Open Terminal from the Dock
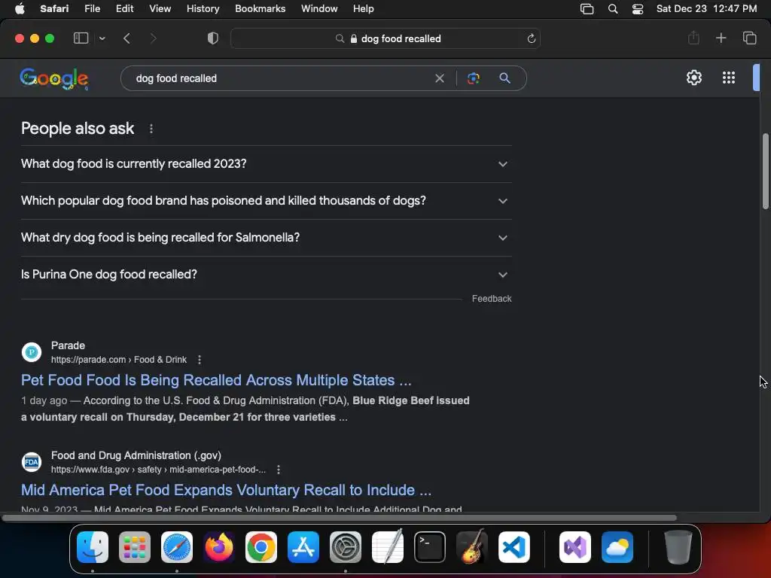Image resolution: width=771 pixels, height=578 pixels. 430,547
